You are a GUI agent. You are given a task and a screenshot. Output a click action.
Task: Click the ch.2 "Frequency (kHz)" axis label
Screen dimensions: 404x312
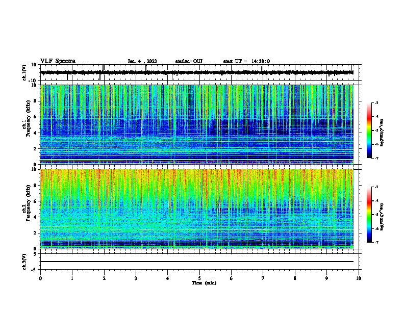point(28,203)
